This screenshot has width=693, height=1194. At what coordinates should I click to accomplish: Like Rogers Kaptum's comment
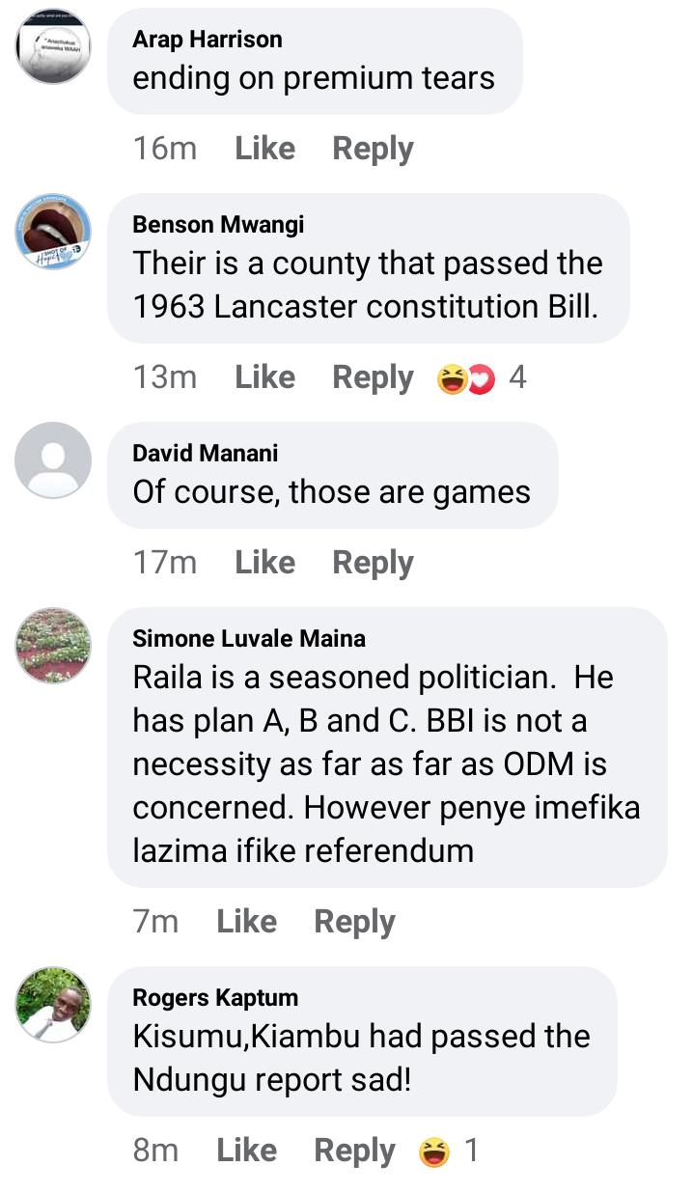point(247,1150)
